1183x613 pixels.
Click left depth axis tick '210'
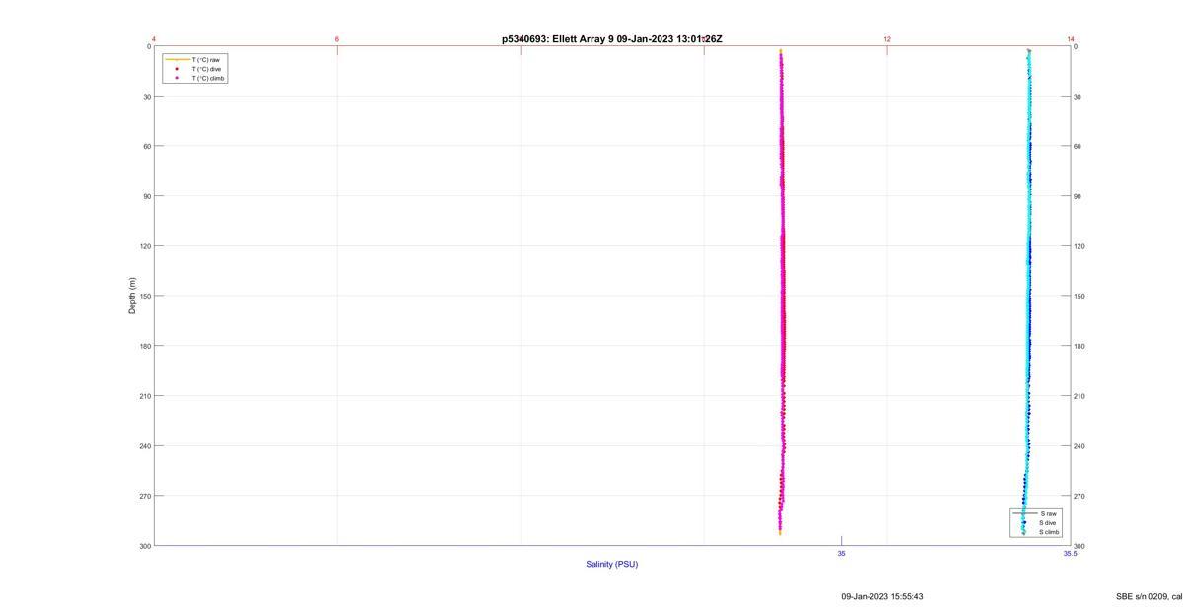coord(145,396)
